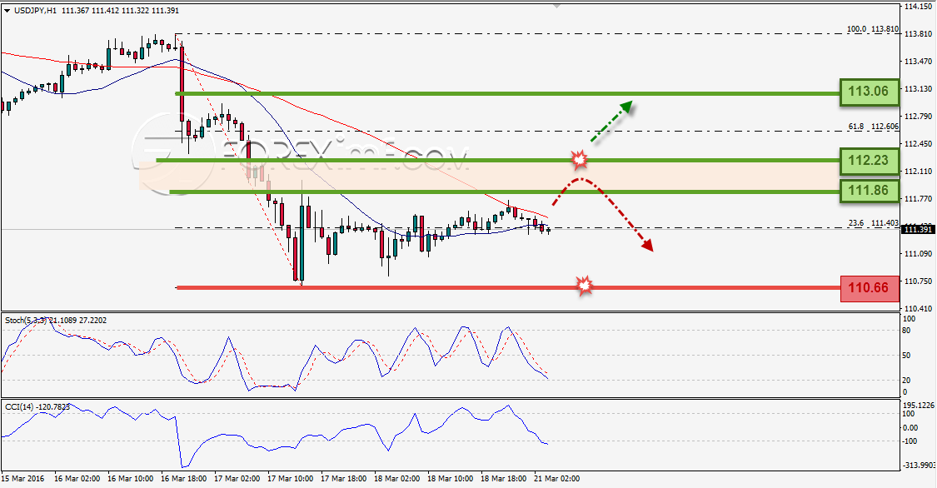This screenshot has height=488, width=937.
Task: Click price axis value 114.150
Action: (x=919, y=7)
